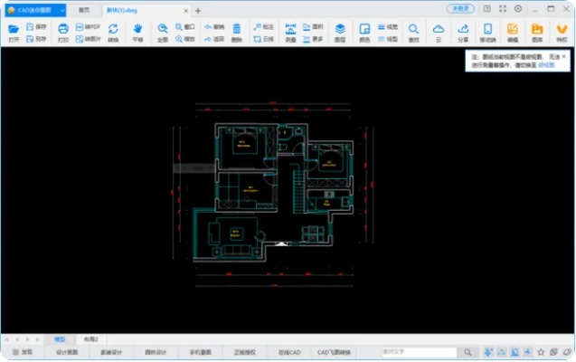Image resolution: width=576 pixels, height=362 pixels.
Task: Click the 测量 (Measure) tool icon
Action: tap(289, 33)
